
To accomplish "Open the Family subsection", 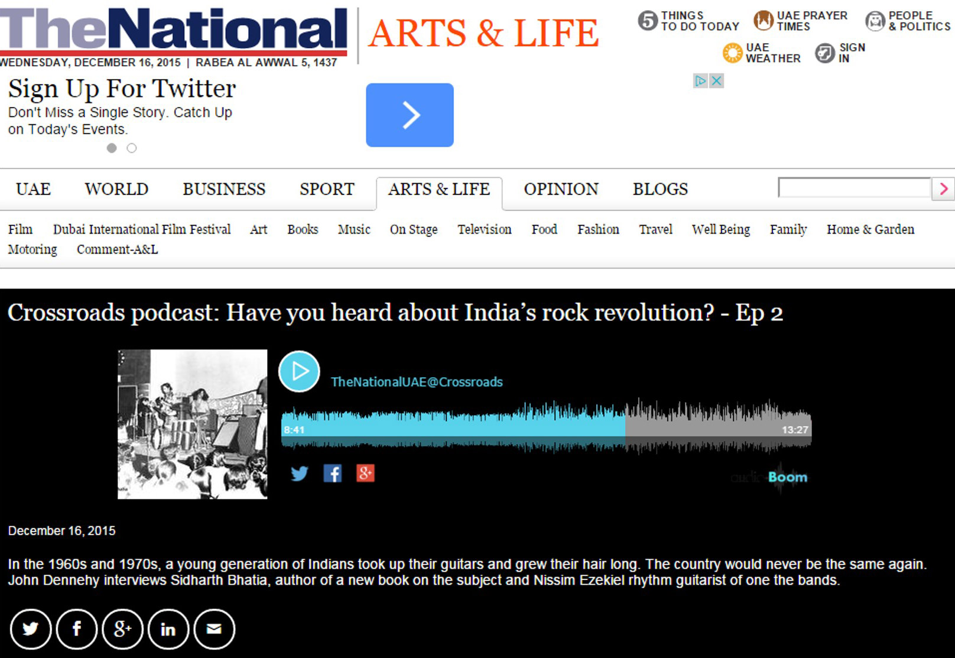I will click(788, 229).
